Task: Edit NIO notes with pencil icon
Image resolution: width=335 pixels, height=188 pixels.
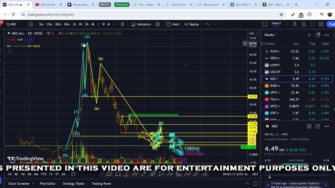Action: tap(318, 126)
